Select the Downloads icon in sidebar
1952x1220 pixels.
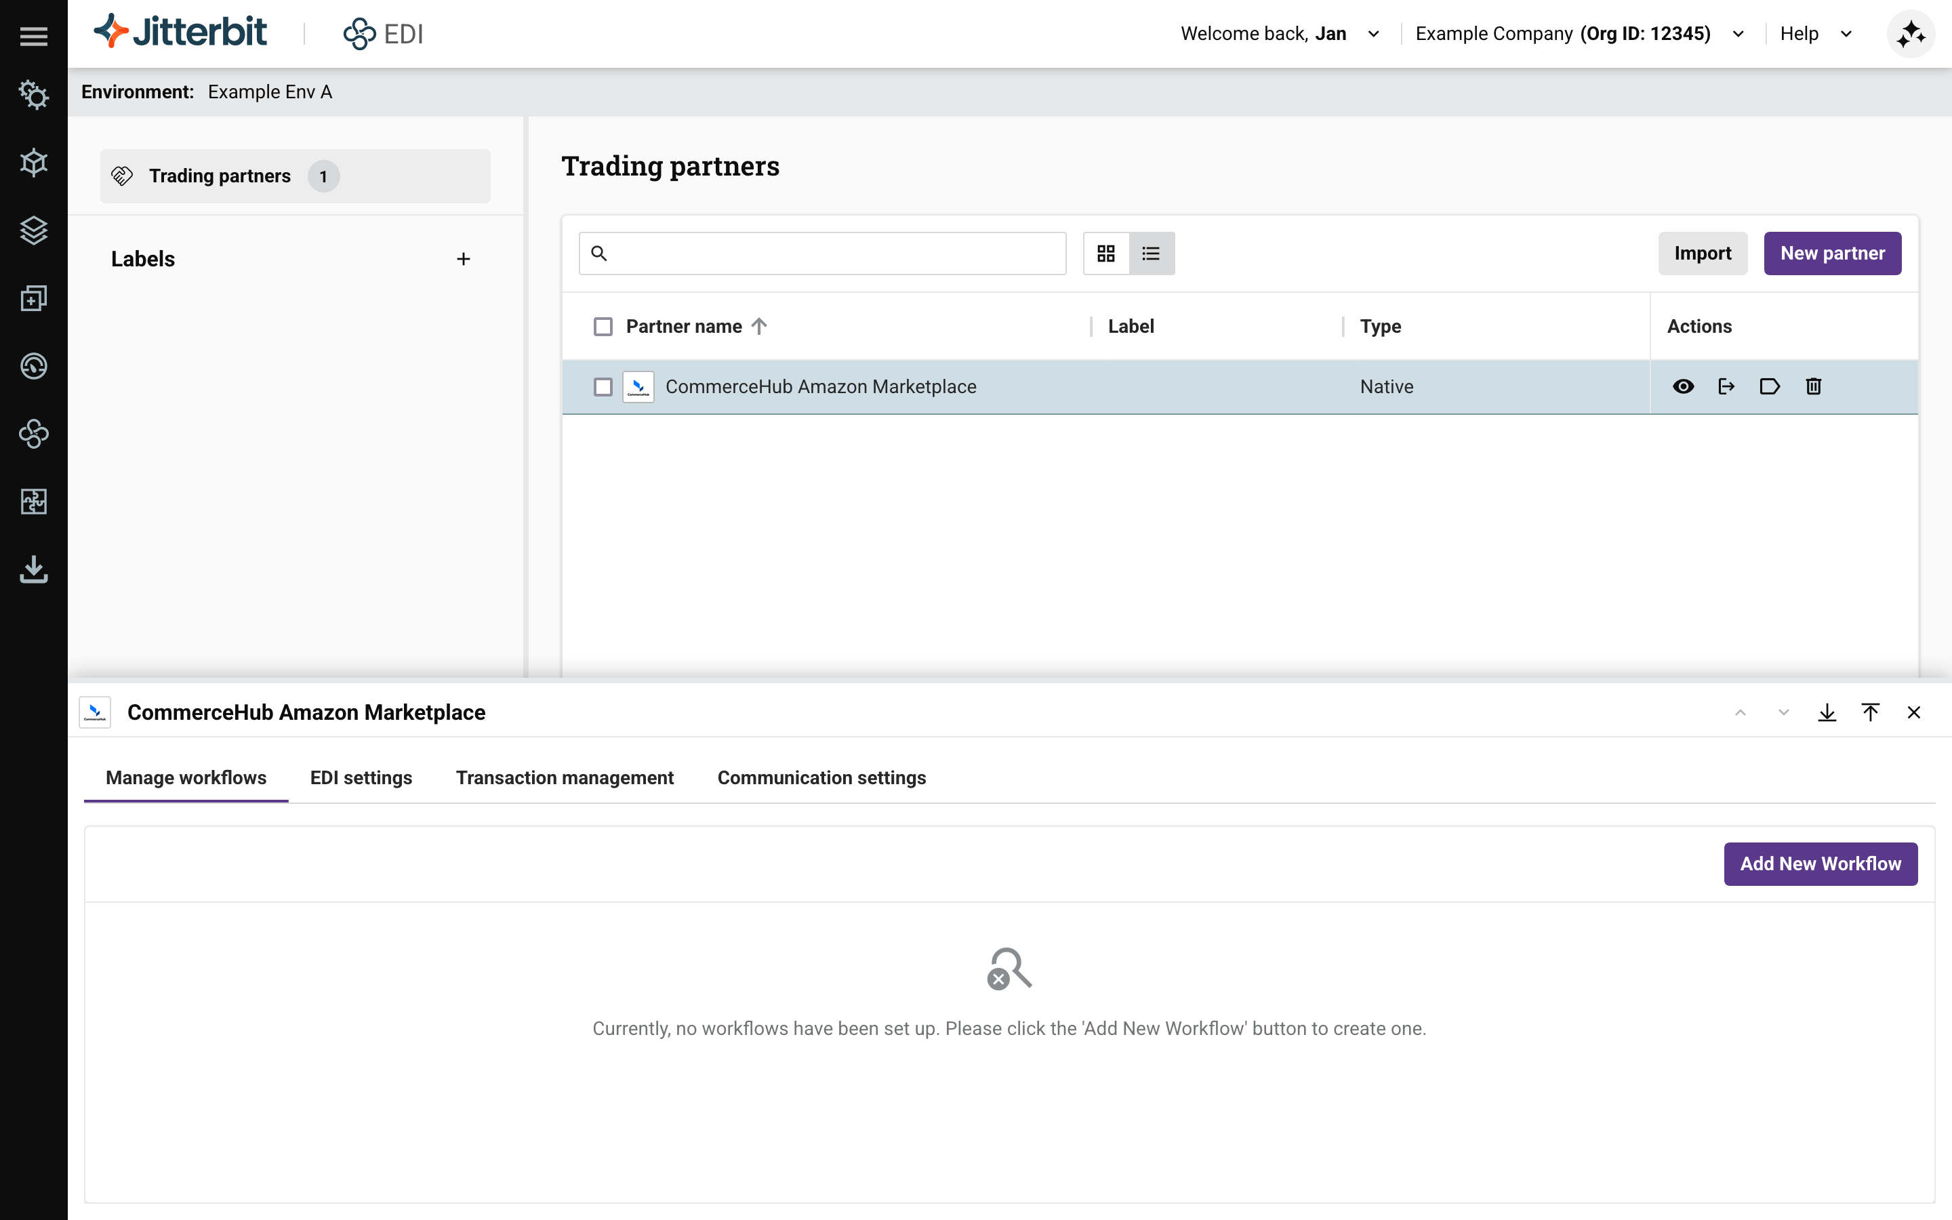point(34,569)
